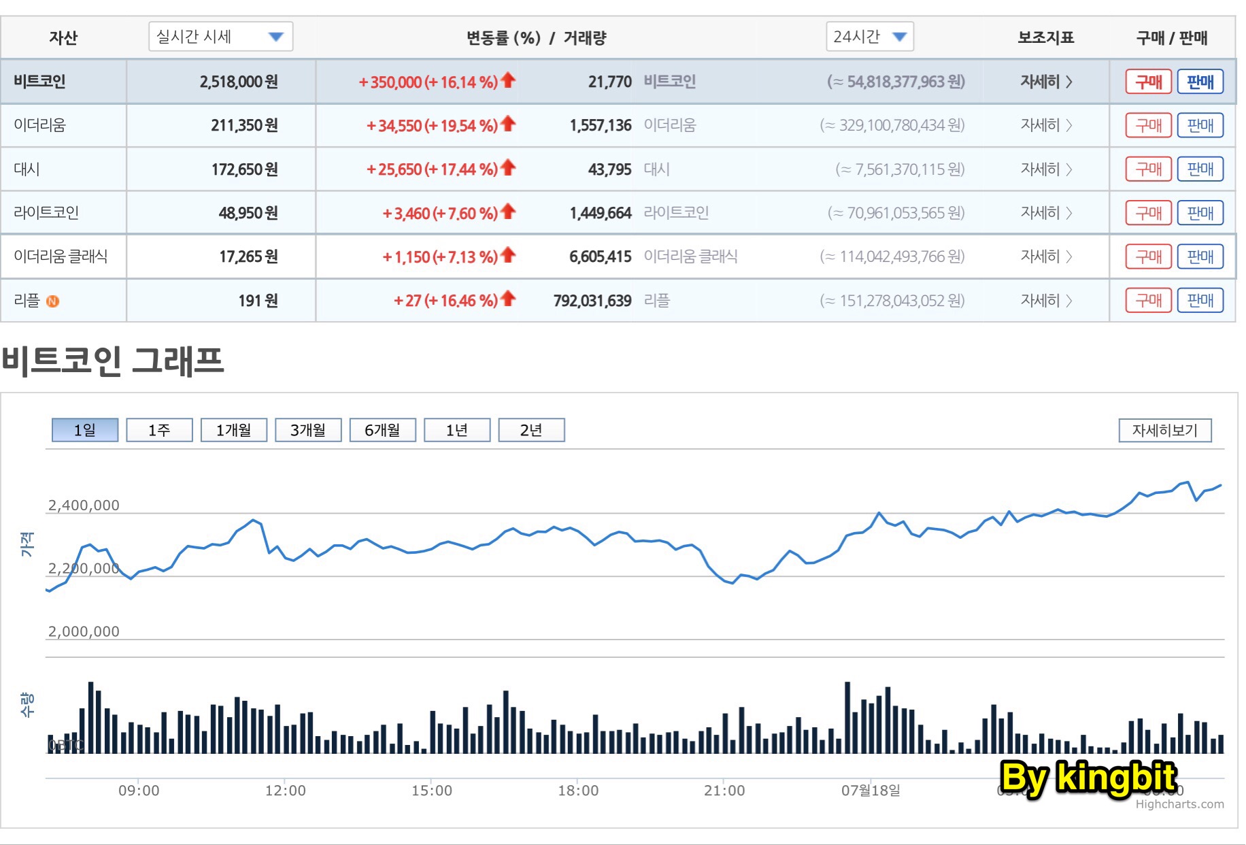The image size is (1246, 845).
Task: Click red up arrow in 대시 row
Action: click(x=508, y=167)
